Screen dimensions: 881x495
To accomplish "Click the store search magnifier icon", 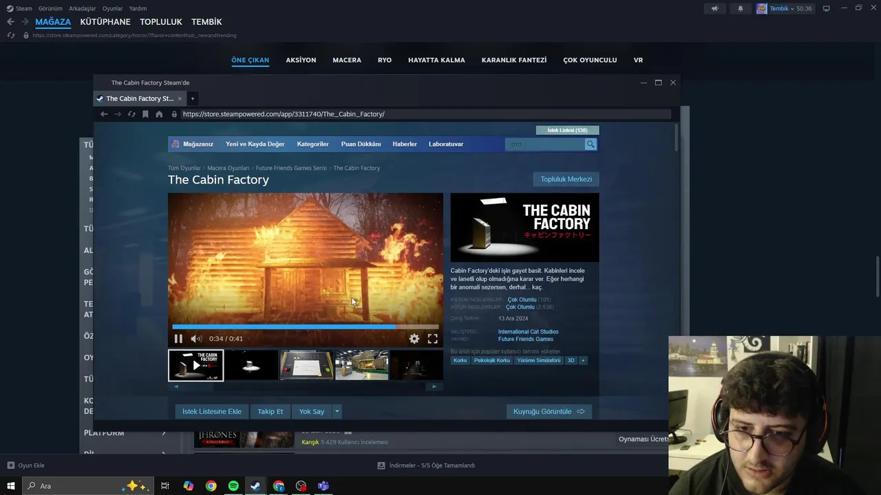I will click(590, 144).
